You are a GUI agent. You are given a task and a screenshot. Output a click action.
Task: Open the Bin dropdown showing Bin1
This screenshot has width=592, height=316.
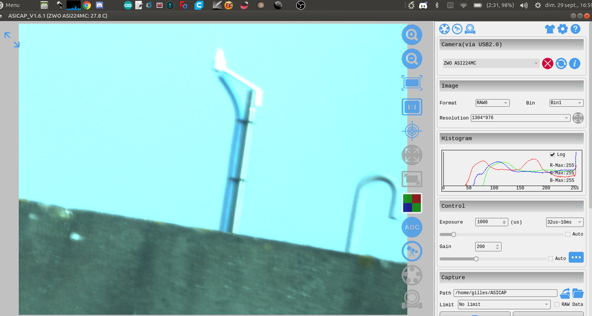[x=566, y=103]
